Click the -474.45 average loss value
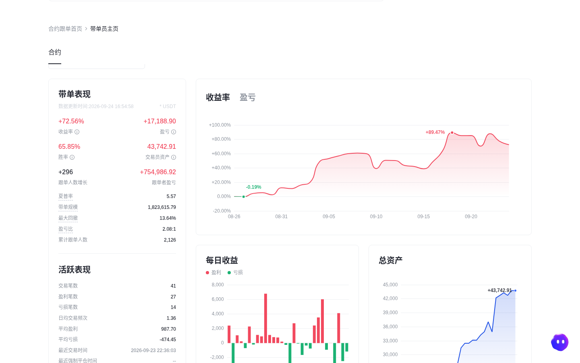 click(168, 340)
